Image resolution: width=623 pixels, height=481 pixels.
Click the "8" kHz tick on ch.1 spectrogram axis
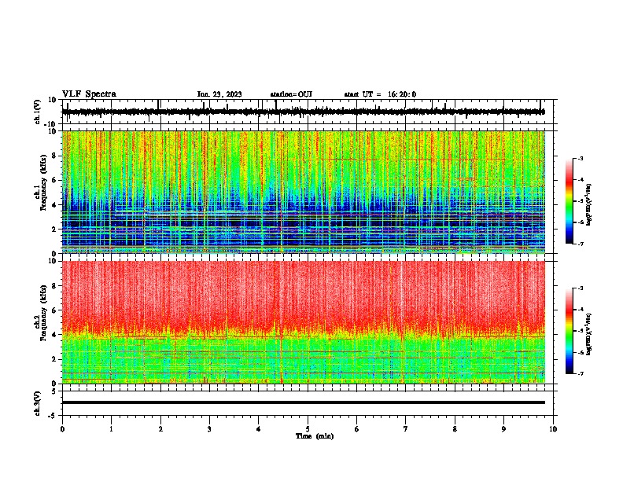click(54, 156)
